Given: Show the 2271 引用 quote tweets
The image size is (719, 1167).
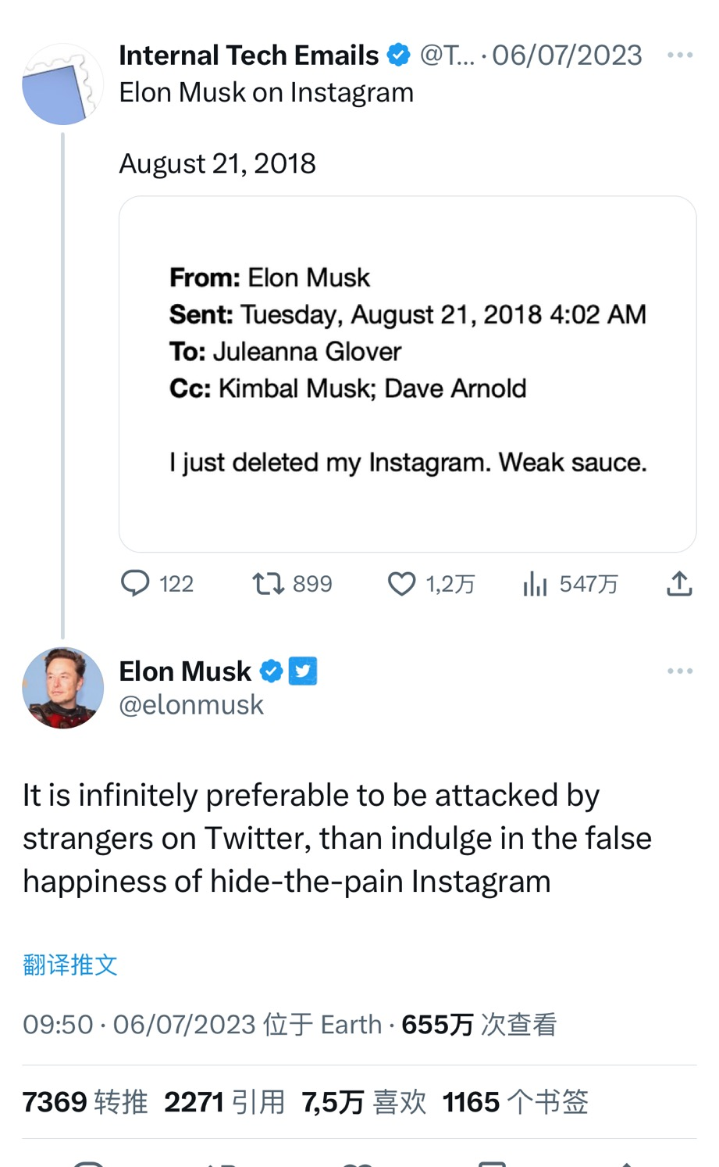Looking at the screenshot, I should pos(224,1102).
